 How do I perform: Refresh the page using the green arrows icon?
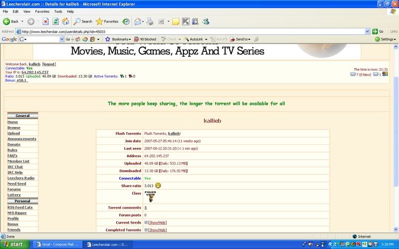[55, 21]
